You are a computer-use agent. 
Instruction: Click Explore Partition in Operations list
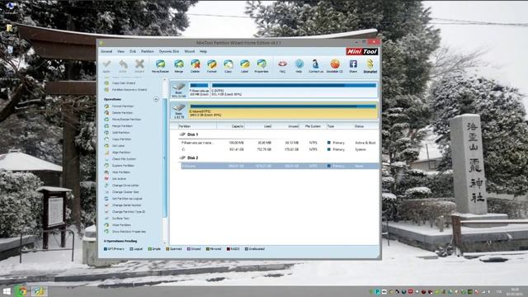point(123,166)
